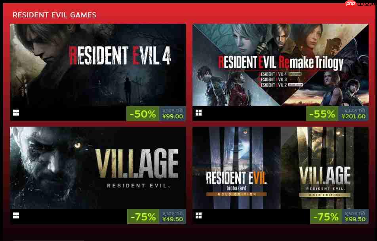
Task: Click the -75% badge for Gold Edition bundle
Action: (326, 216)
